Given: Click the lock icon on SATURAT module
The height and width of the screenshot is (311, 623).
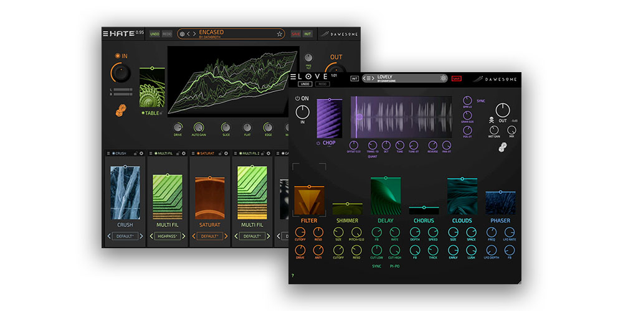Looking at the screenshot, I should coord(220,153).
